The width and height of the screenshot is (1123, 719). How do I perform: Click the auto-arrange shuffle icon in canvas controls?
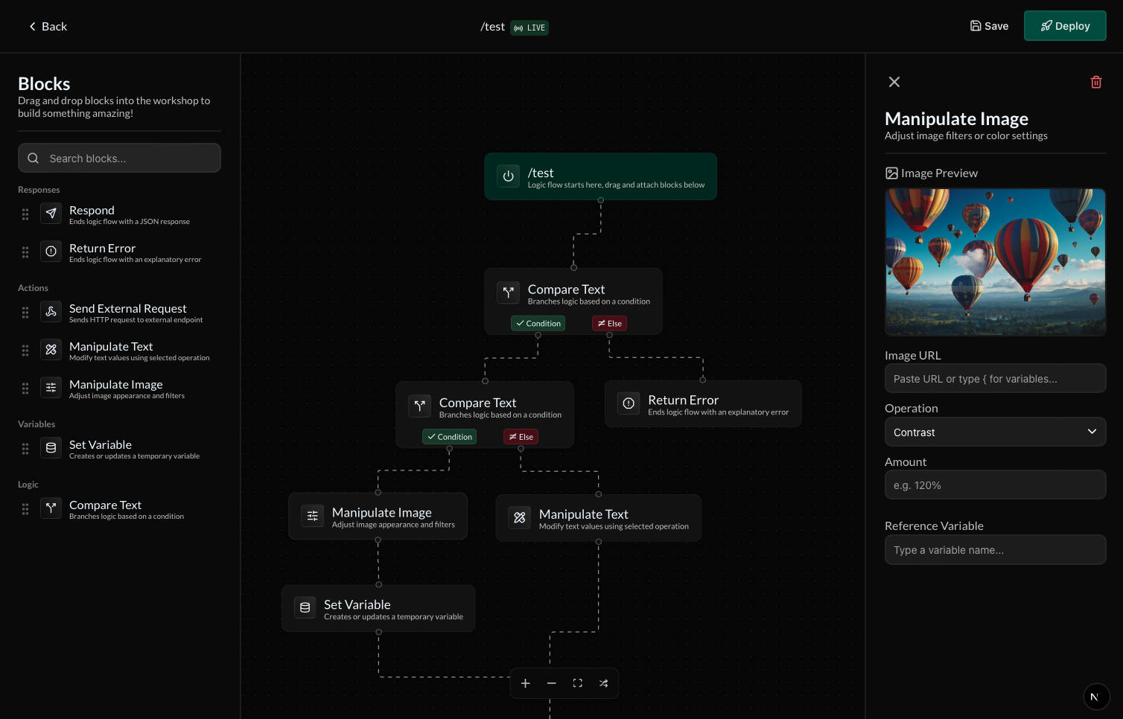click(603, 683)
